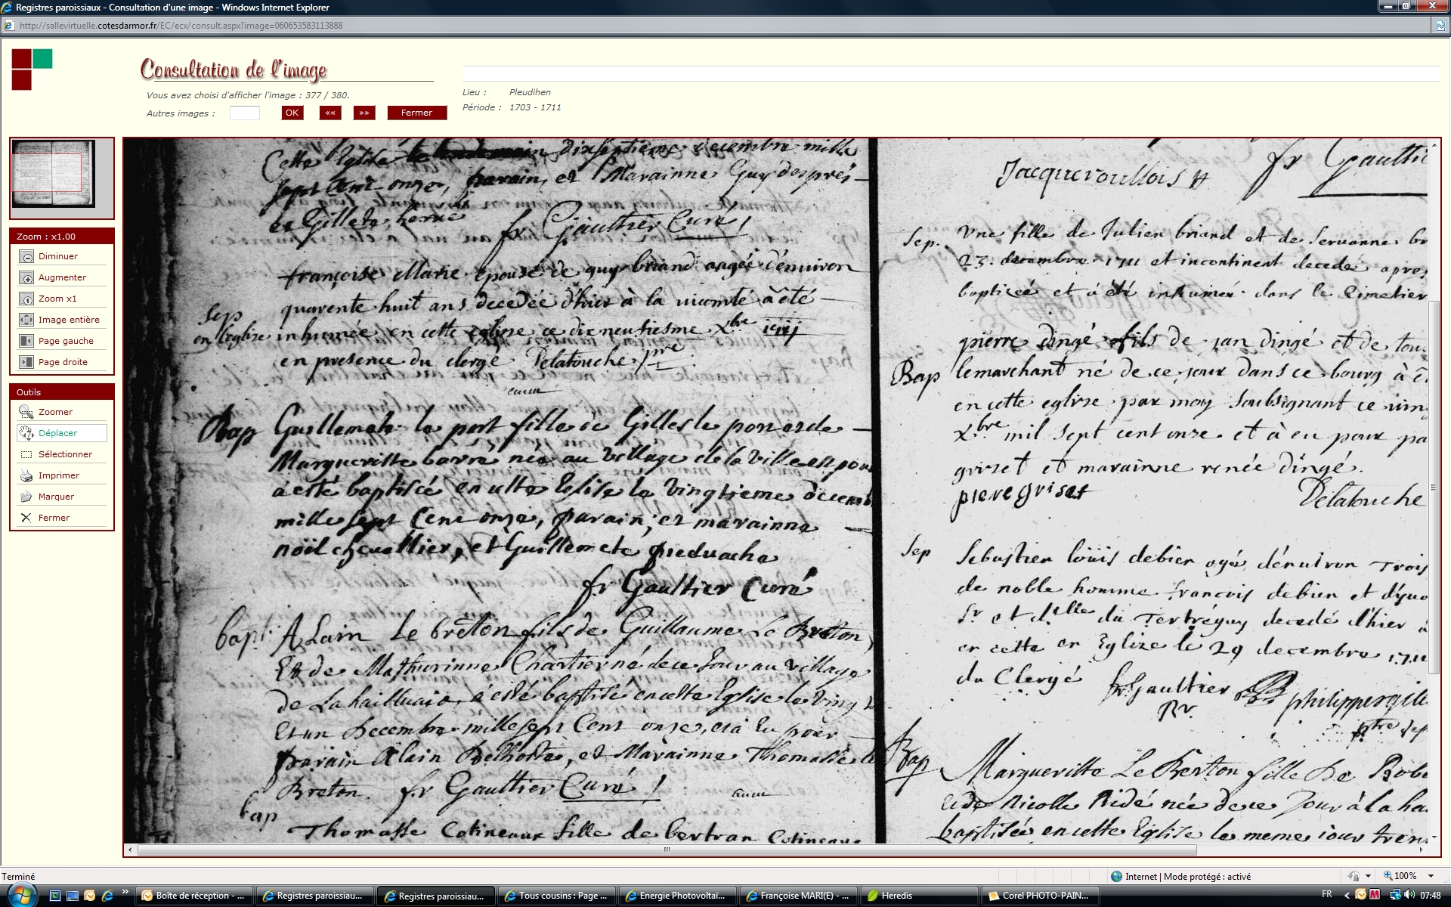The height and width of the screenshot is (907, 1451).
Task: Click the Augmenter zoom-in icon
Action: [26, 277]
